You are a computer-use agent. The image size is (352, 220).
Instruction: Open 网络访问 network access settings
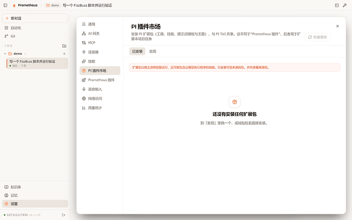tap(100, 99)
